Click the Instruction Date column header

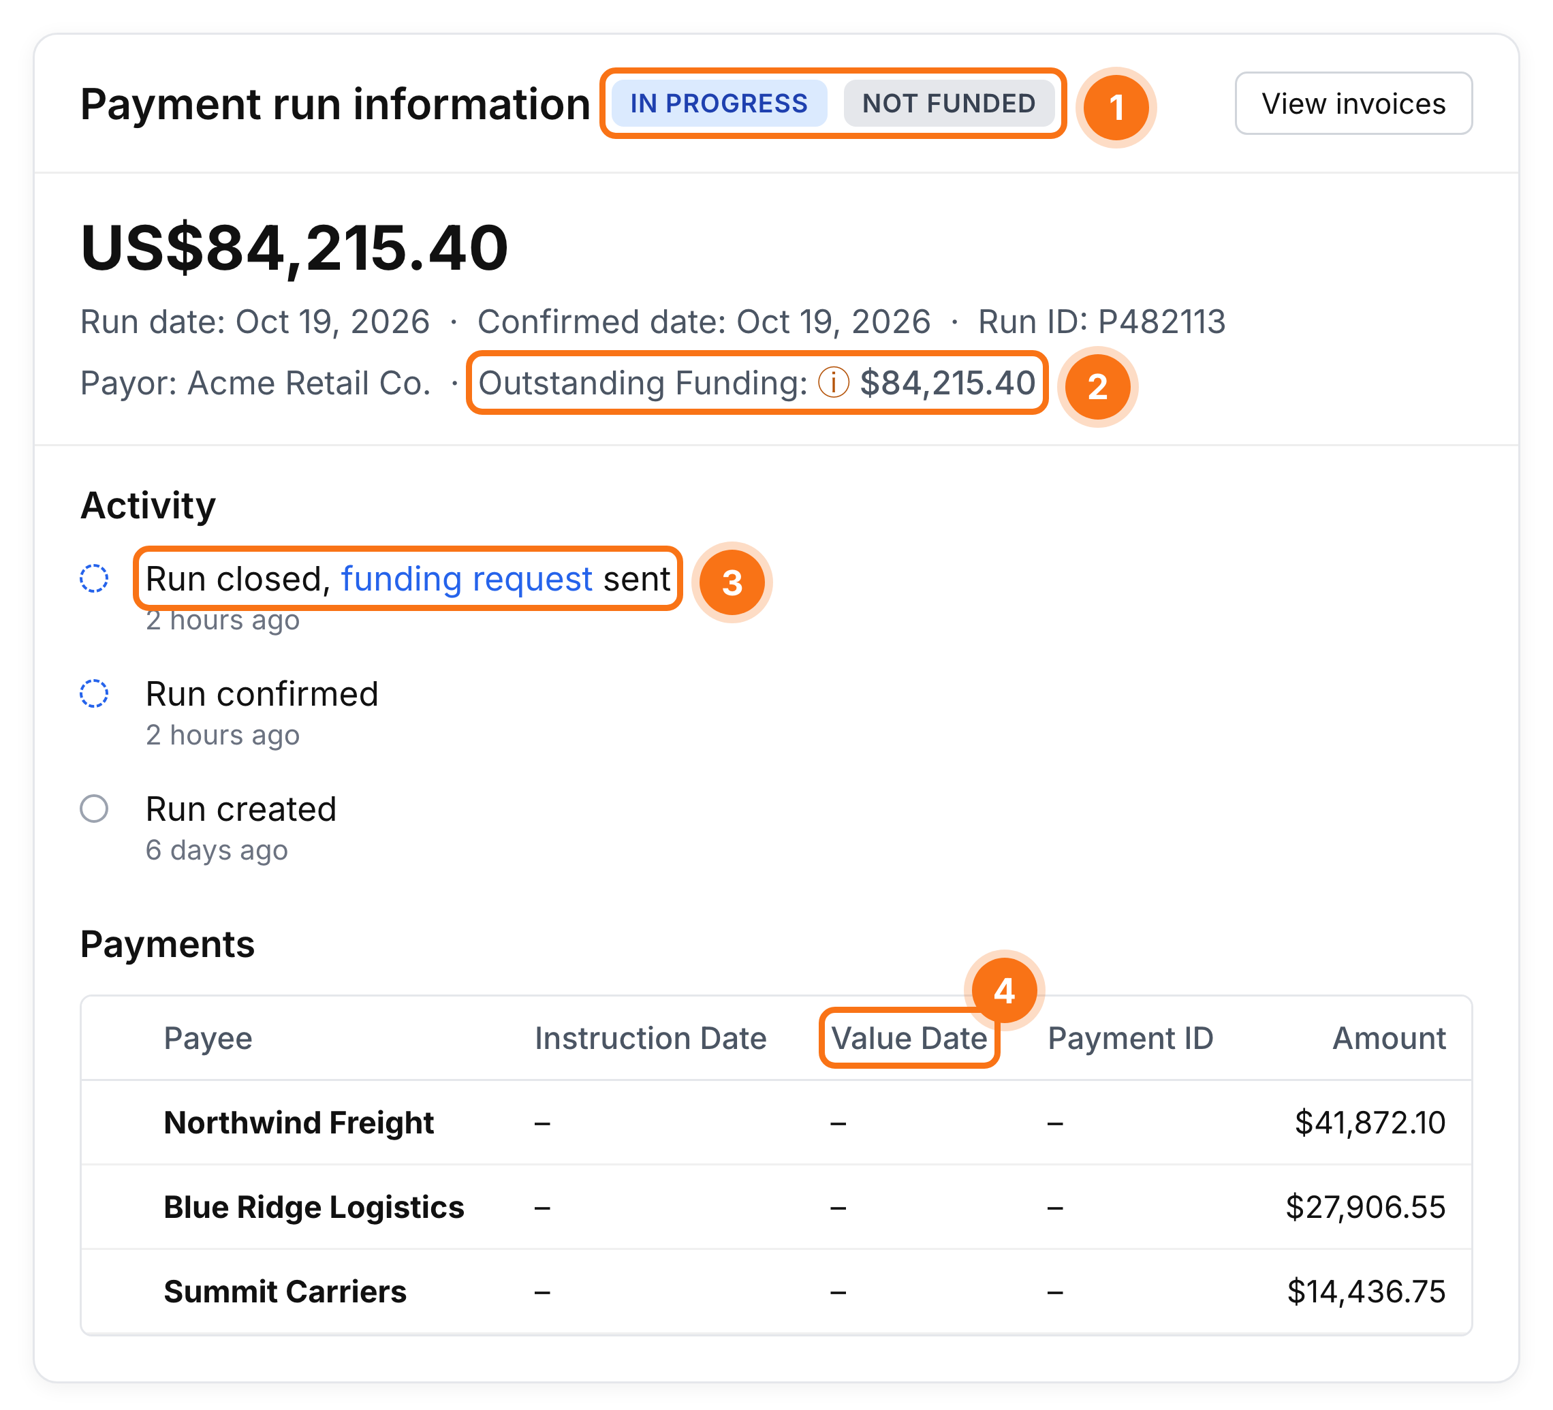pos(650,1038)
